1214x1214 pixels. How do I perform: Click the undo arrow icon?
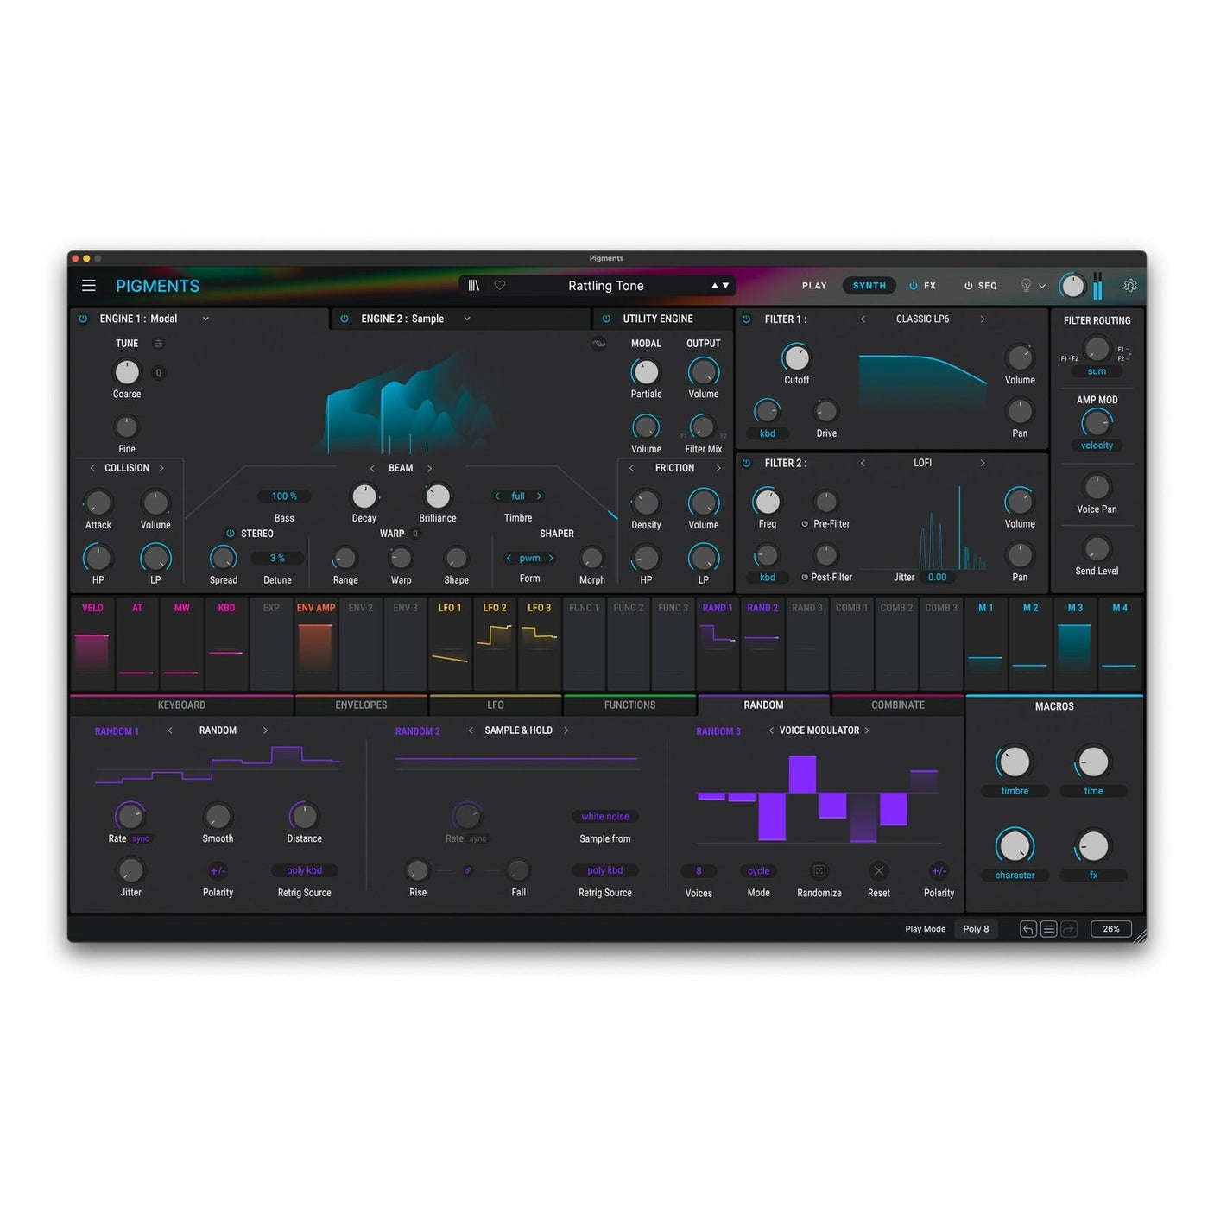[1027, 928]
